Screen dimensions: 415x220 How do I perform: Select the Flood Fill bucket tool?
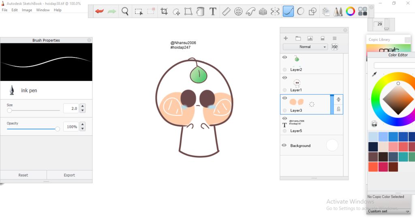click(200, 11)
